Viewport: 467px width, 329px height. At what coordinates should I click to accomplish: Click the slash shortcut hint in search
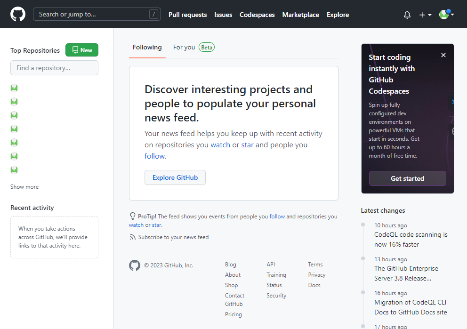153,14
